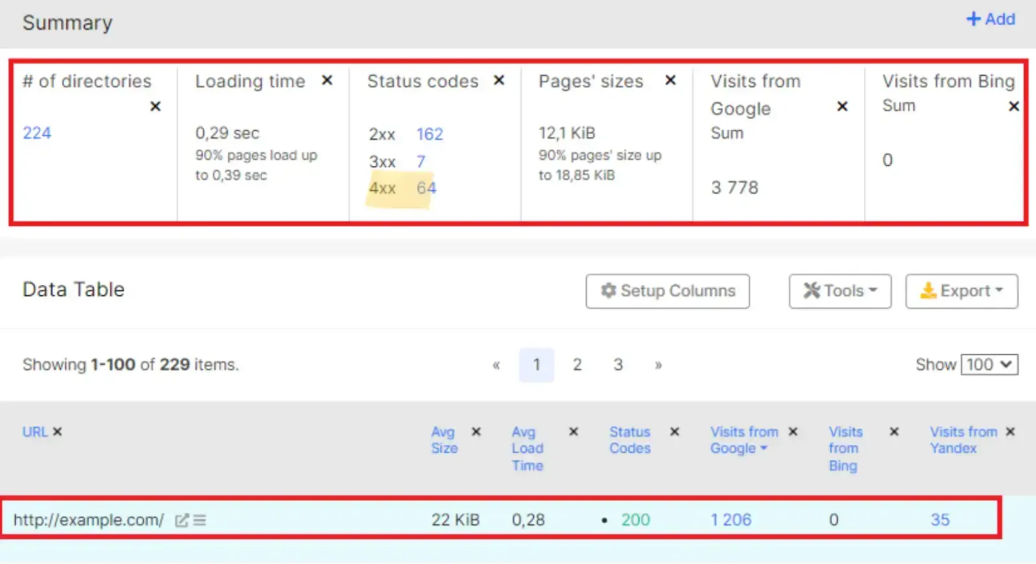
Task: Open the Show items per page dropdown
Action: coord(989,364)
